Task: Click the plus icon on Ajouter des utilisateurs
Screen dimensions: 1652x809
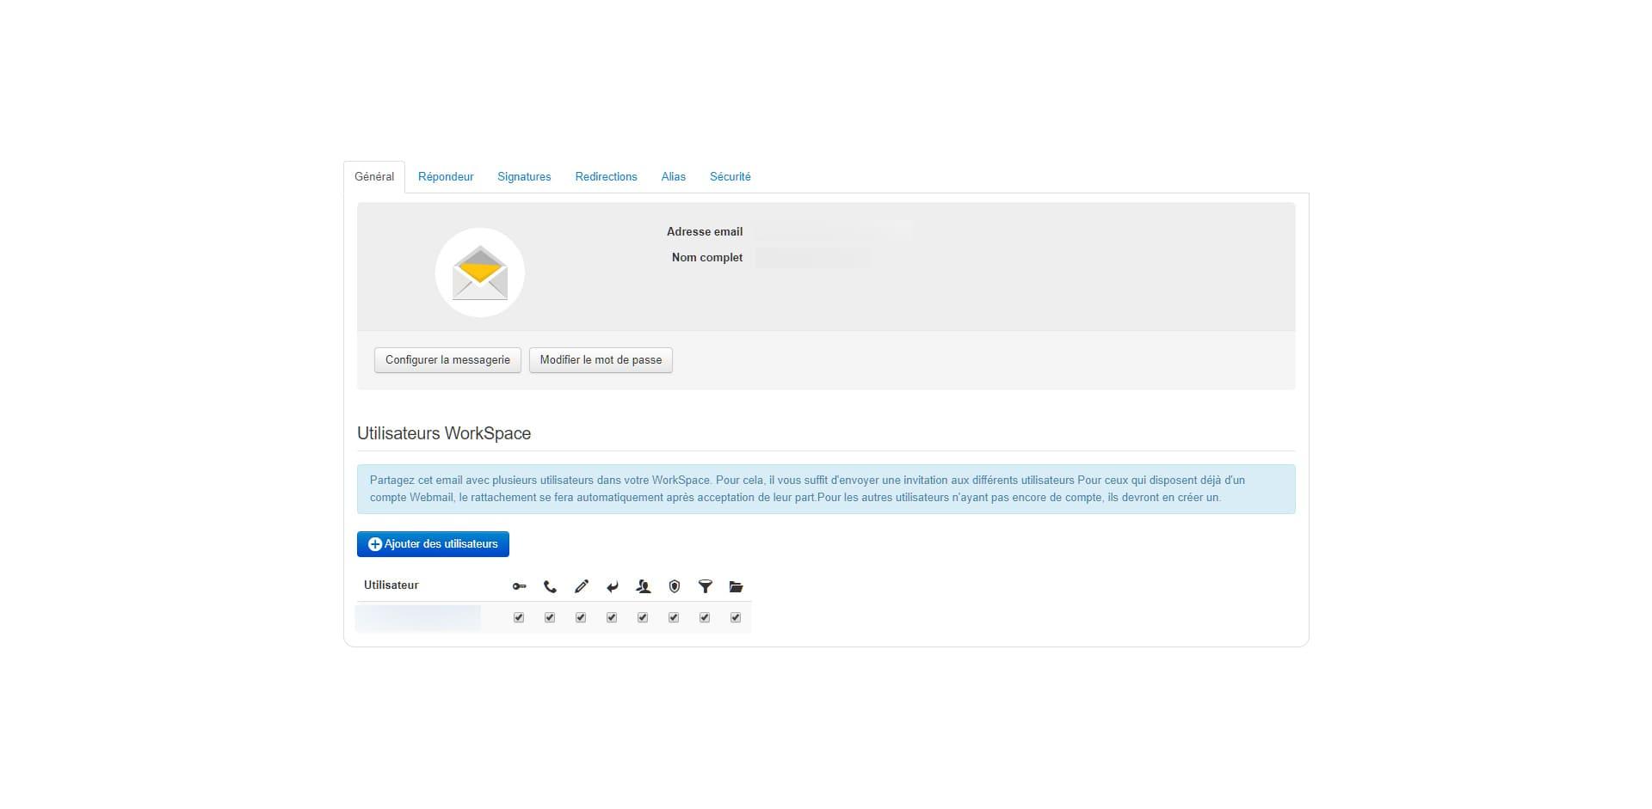Action: [375, 543]
